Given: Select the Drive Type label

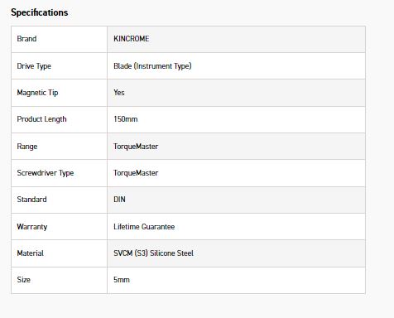Looking at the screenshot, I should click(34, 66).
